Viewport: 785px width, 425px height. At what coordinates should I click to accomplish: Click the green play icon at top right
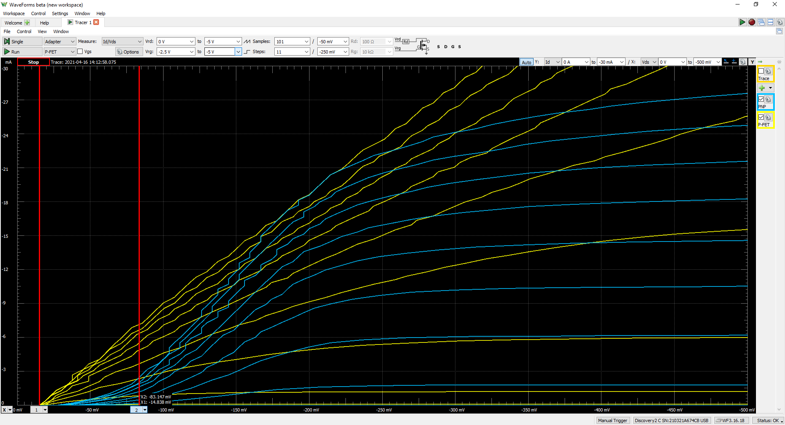tap(742, 22)
